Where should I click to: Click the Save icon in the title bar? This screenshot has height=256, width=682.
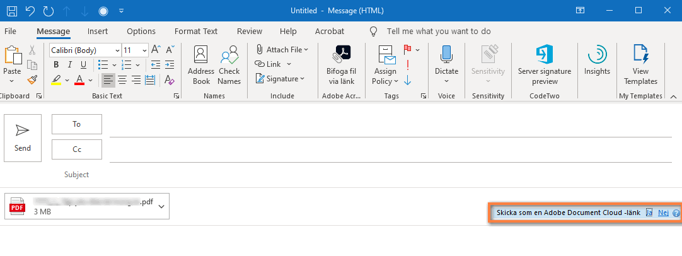12,11
